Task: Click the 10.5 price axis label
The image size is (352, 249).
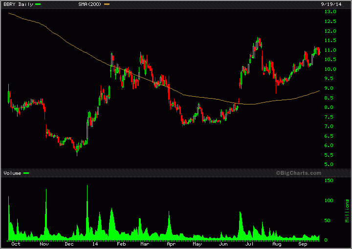Action: pyautogui.click(x=330, y=60)
